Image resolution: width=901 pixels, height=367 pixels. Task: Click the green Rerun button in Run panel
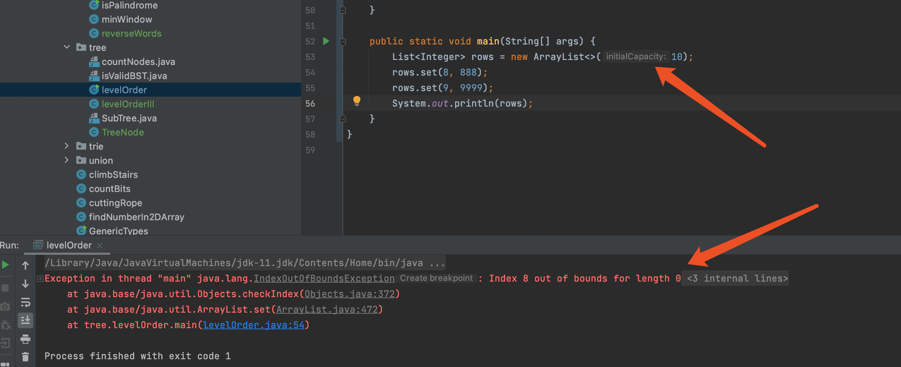tap(5, 265)
